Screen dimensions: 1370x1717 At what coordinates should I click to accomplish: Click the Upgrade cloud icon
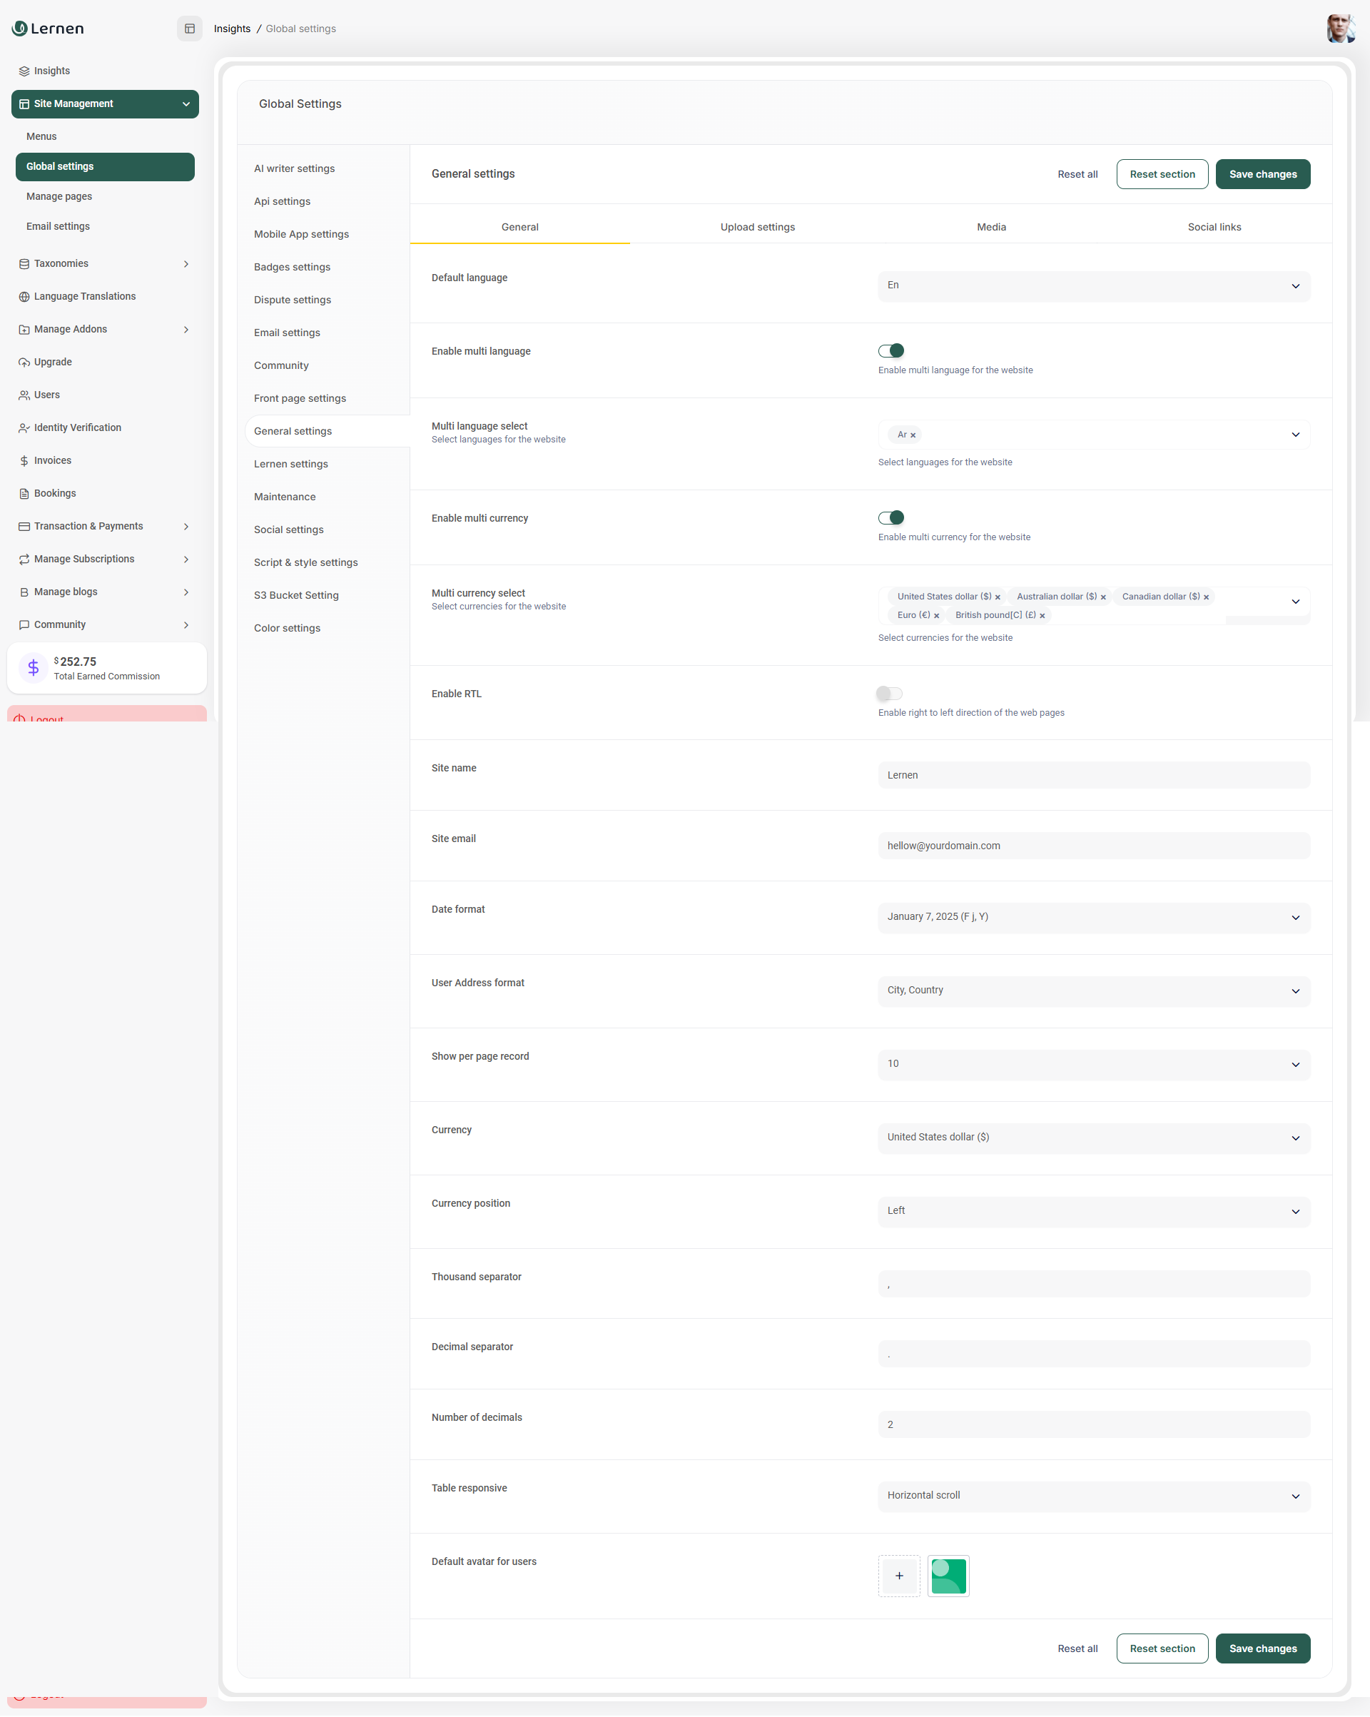pyautogui.click(x=24, y=363)
